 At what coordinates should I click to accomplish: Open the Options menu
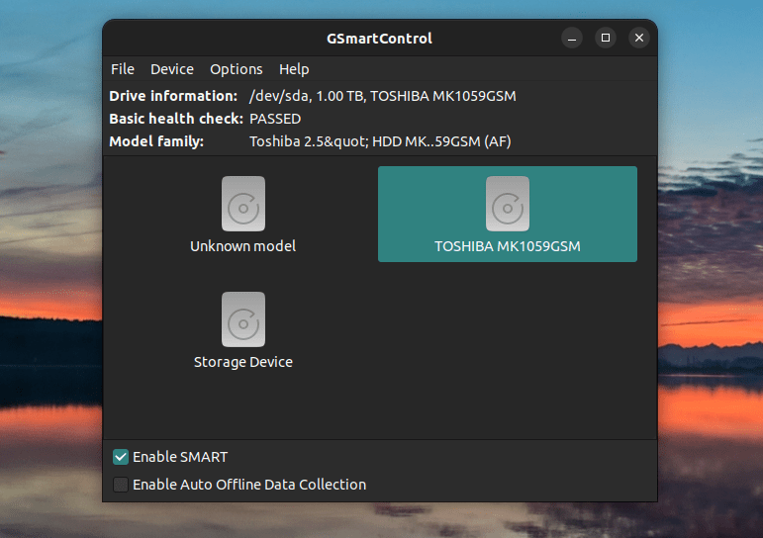(237, 69)
